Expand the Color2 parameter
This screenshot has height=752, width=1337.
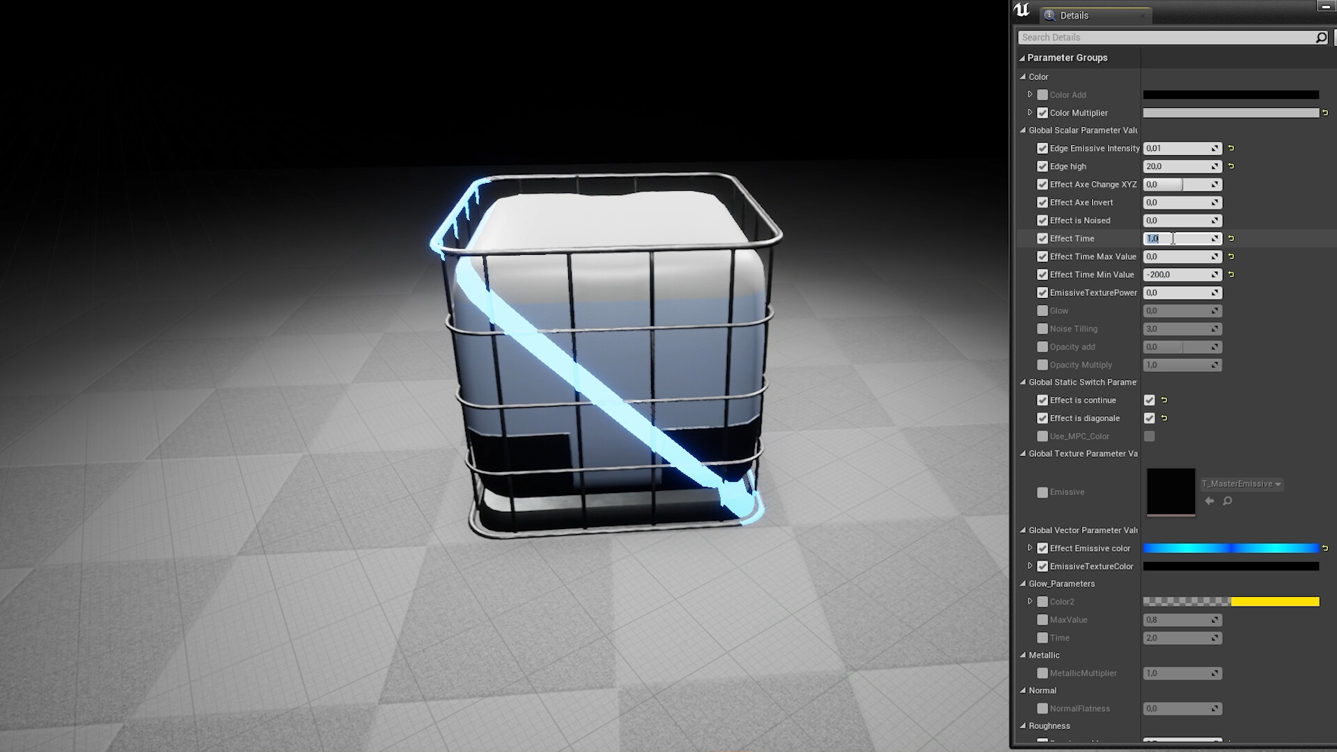[1031, 602]
